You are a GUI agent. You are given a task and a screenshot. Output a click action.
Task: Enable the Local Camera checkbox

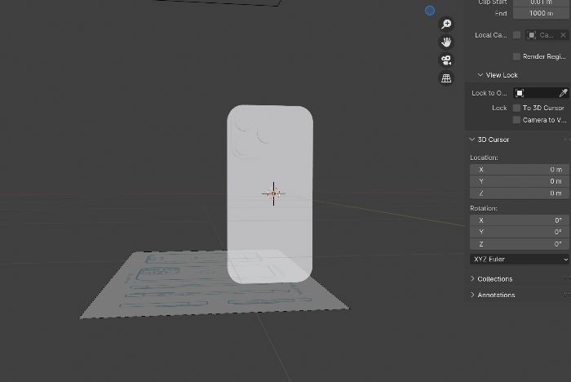(x=516, y=35)
